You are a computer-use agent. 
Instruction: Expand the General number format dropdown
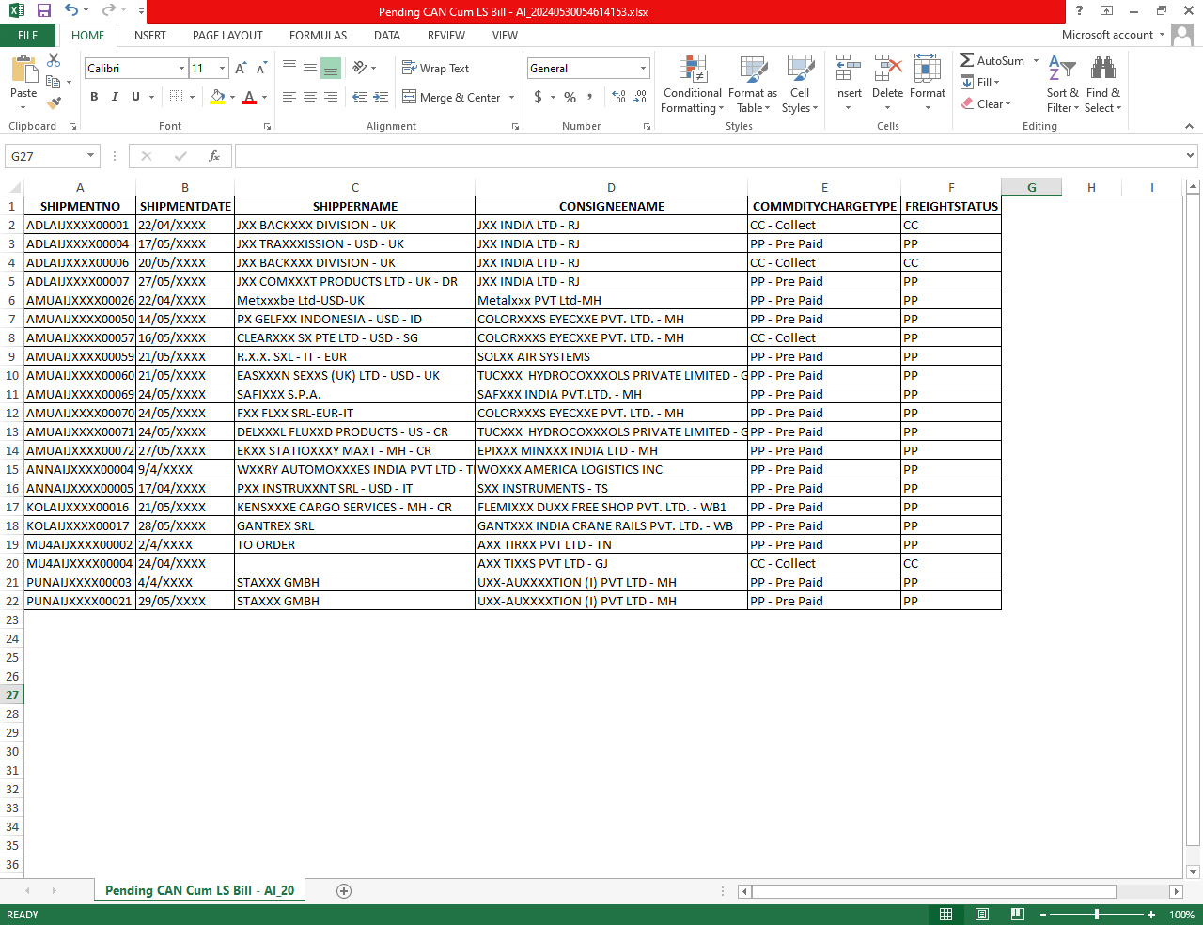point(643,69)
